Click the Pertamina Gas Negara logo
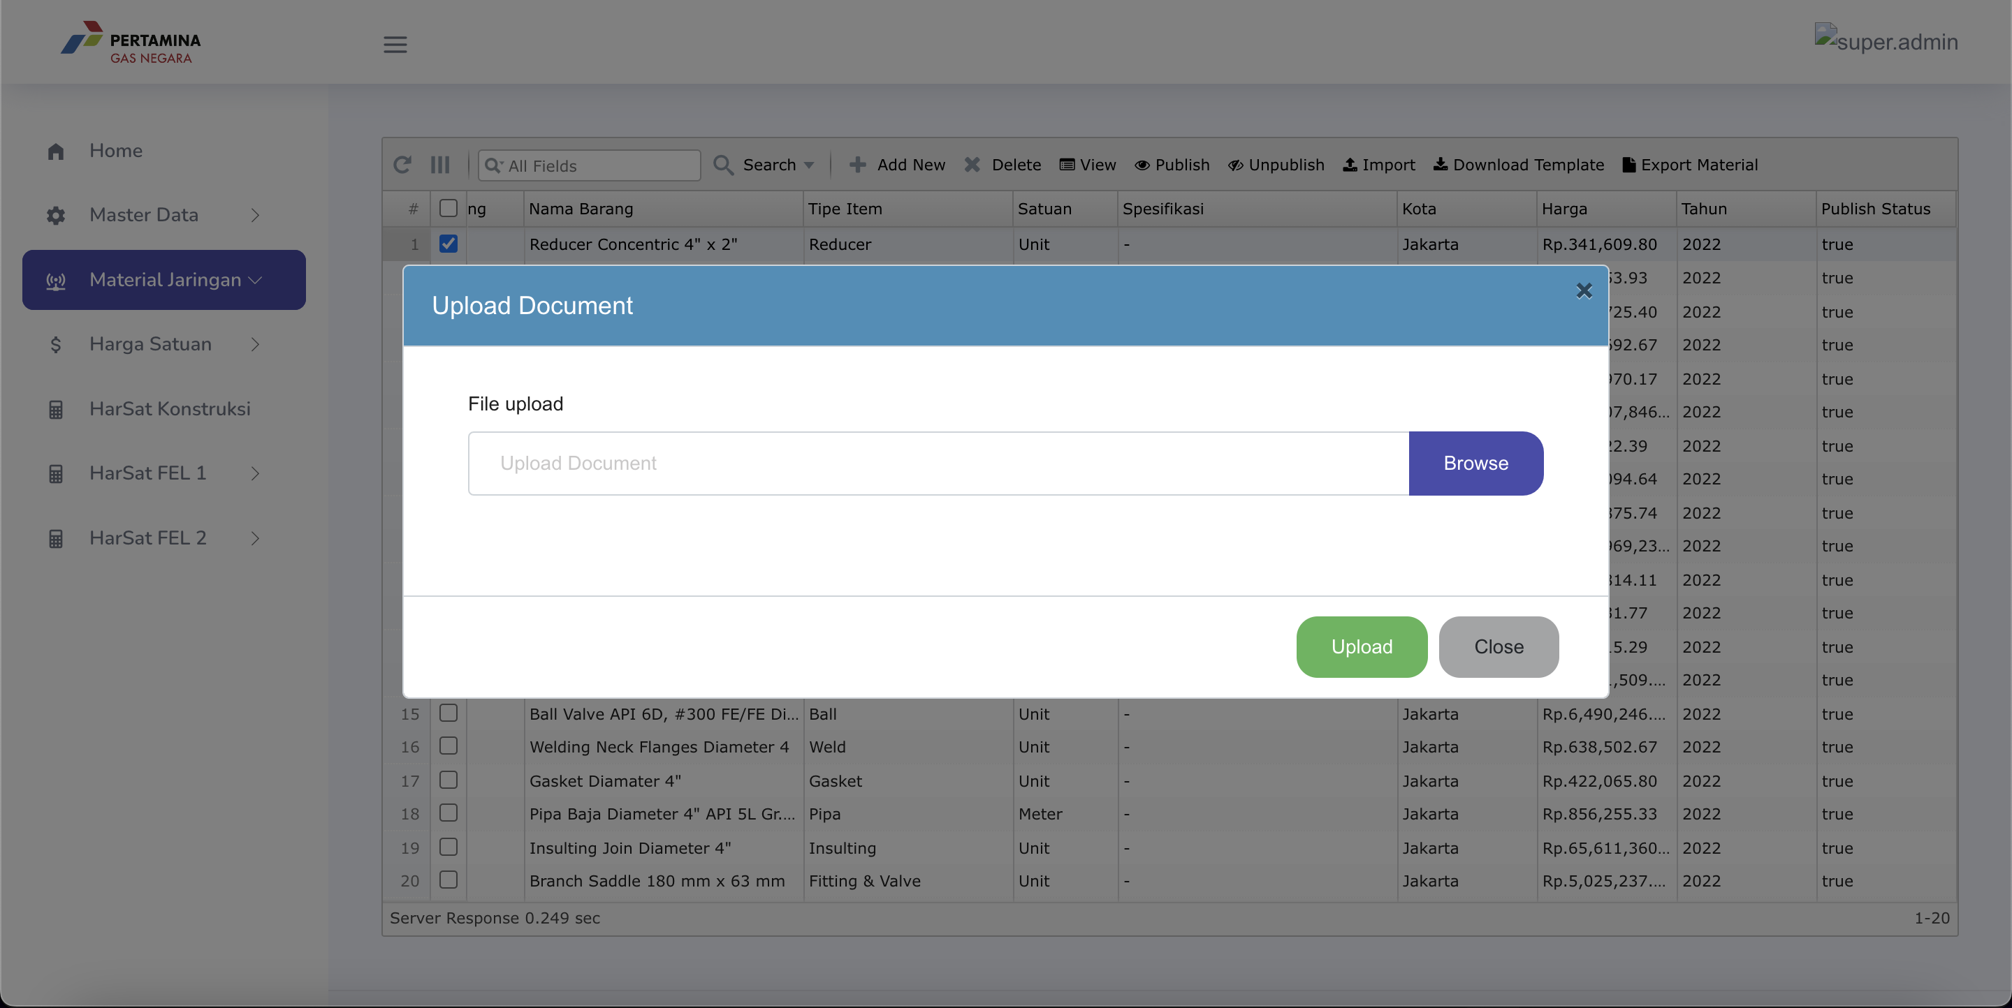Image resolution: width=2012 pixels, height=1008 pixels. [x=131, y=42]
